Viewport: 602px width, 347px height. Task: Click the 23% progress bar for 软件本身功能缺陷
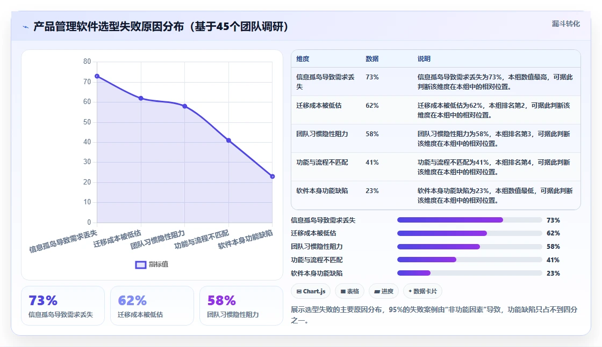(x=470, y=273)
